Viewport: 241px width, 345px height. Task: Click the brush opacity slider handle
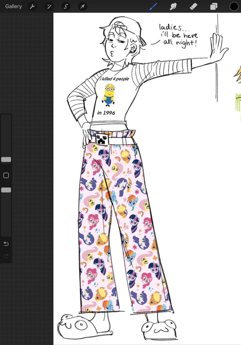click(6, 190)
